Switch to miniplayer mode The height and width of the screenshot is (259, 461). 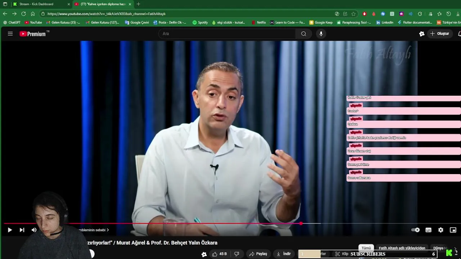[x=453, y=230]
